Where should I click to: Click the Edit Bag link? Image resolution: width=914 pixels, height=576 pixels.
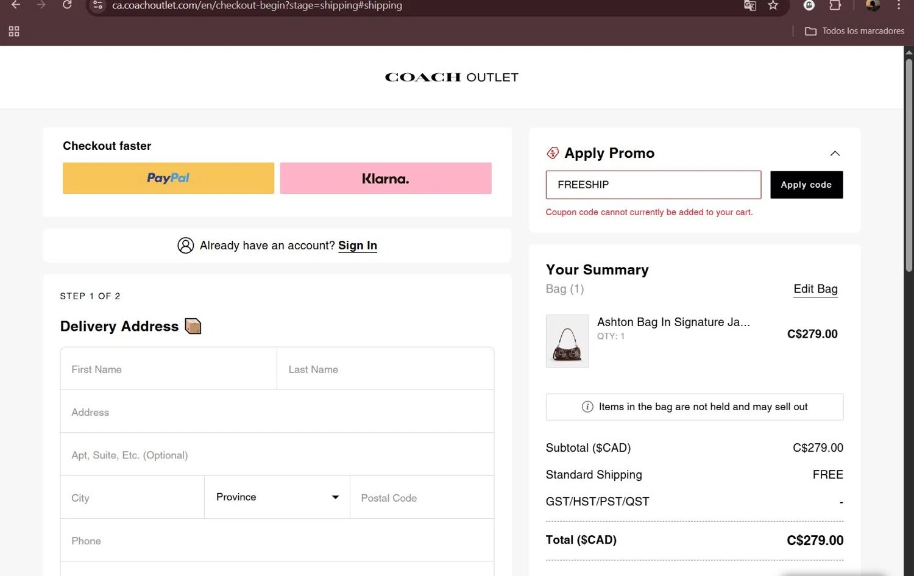tap(815, 289)
